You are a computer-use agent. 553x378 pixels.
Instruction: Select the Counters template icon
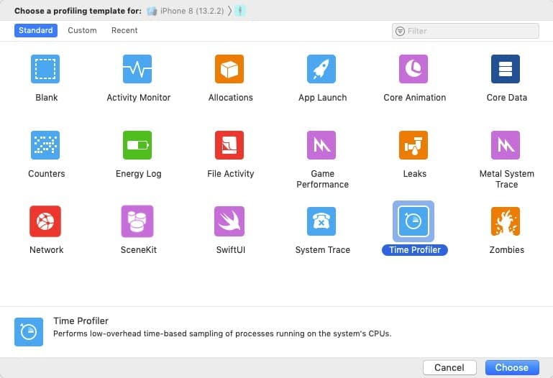[45, 144]
